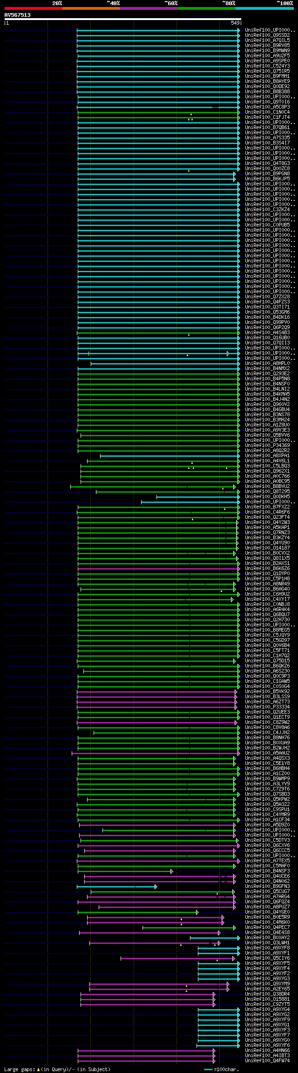Select the UniRef100_B0XAY2 label
The image size is (298, 1073).
267,937
